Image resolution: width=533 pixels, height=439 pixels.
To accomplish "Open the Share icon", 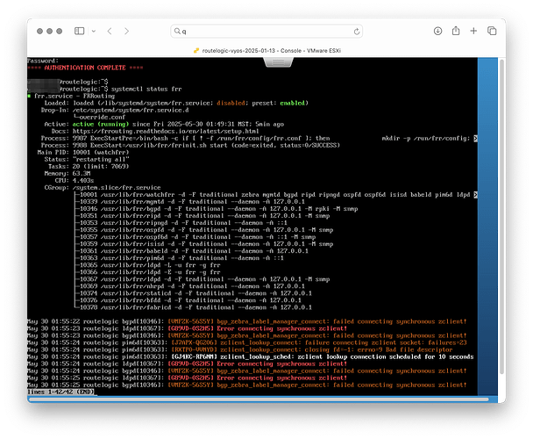I will click(x=456, y=31).
